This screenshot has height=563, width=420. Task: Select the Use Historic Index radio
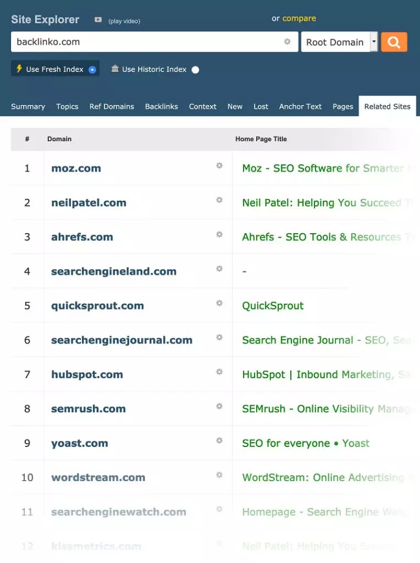[195, 70]
